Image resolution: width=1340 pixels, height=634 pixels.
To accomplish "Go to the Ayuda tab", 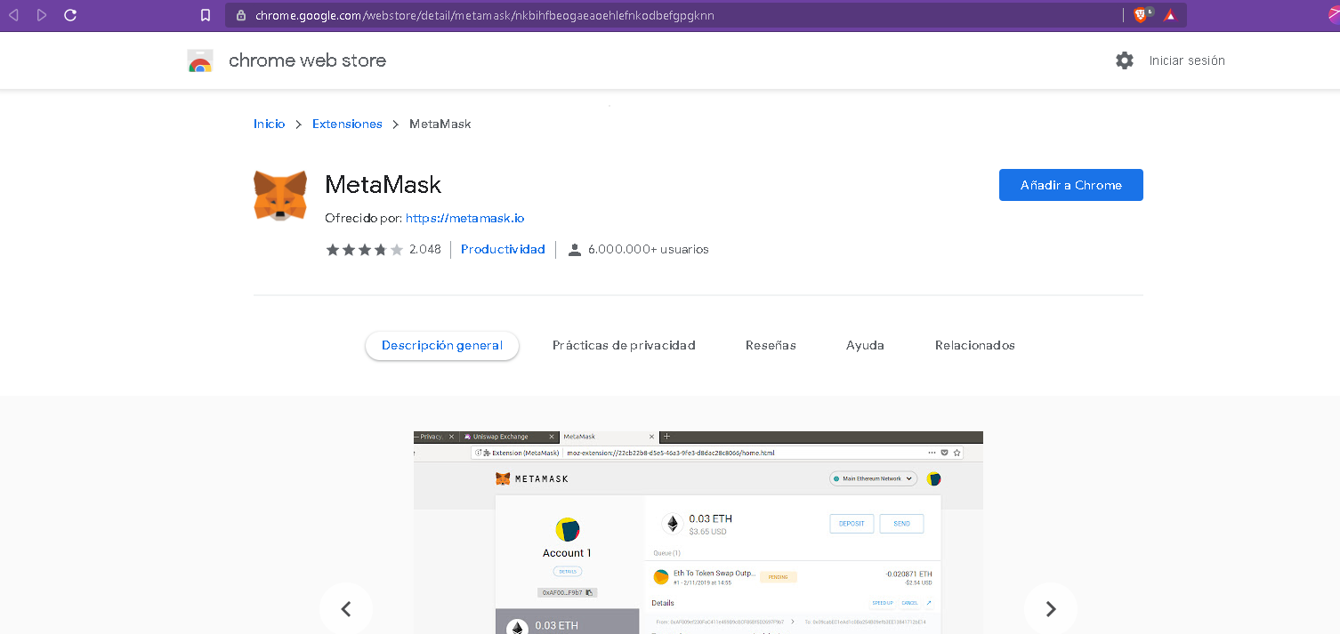I will (865, 345).
